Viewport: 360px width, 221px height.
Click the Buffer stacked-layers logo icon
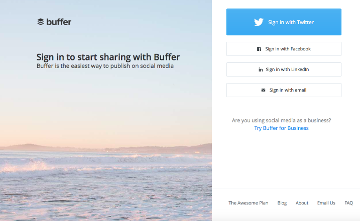pyautogui.click(x=41, y=22)
